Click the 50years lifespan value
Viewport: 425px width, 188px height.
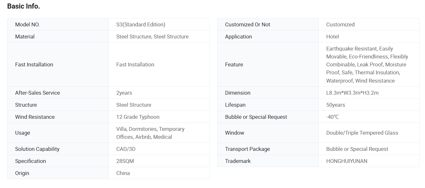tap(335, 105)
